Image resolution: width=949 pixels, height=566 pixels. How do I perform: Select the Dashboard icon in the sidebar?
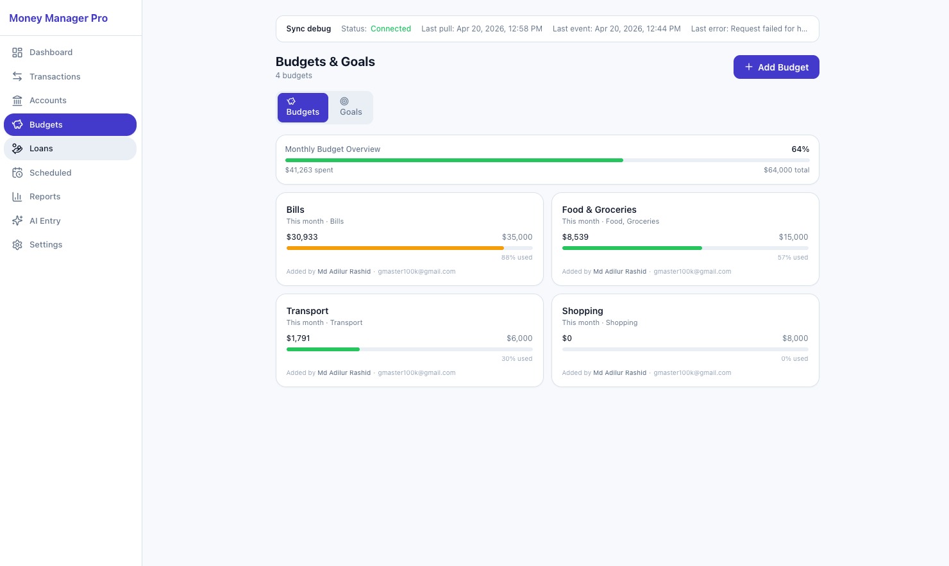[x=17, y=53]
